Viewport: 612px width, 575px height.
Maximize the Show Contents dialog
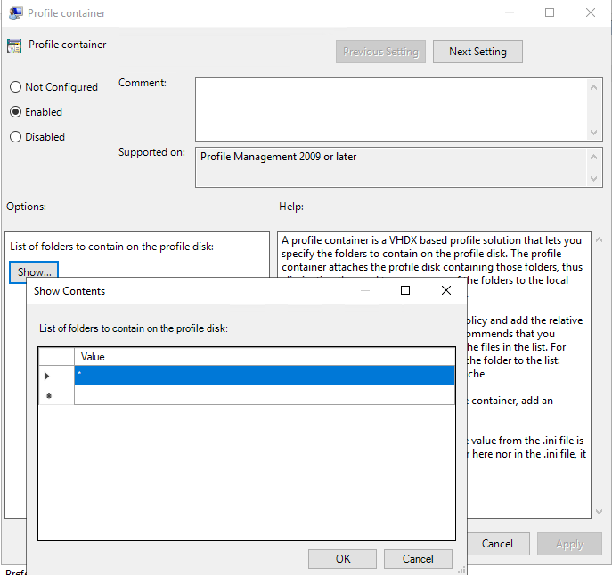[x=405, y=291]
